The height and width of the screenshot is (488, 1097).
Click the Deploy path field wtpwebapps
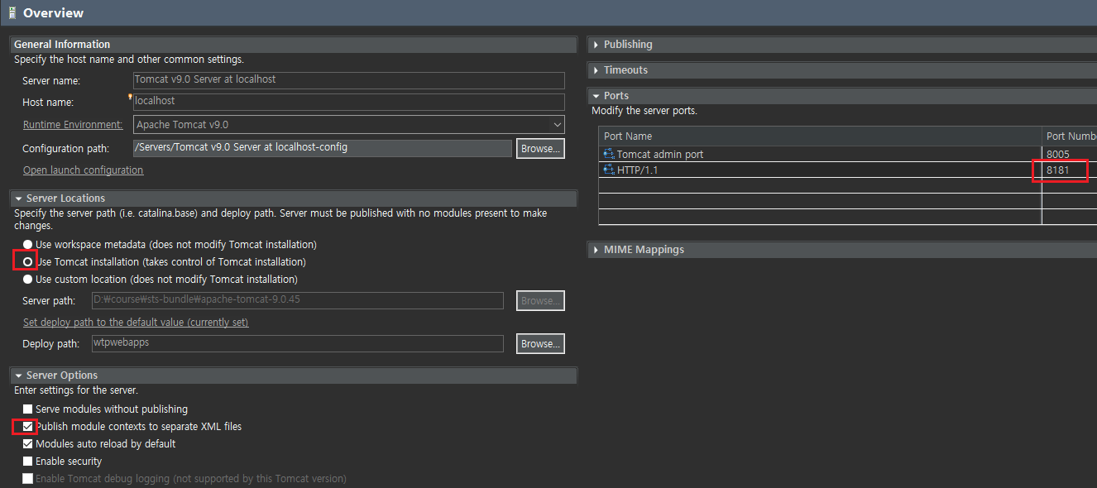click(x=297, y=343)
